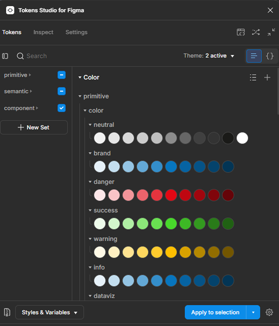Viewport: 279px width, 326px height.
Task: Open the Inspect tab
Action: pyautogui.click(x=43, y=32)
